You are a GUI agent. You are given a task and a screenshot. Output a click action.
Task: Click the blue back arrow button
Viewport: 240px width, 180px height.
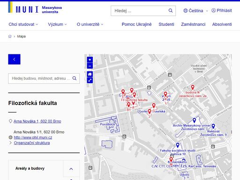coord(14,59)
